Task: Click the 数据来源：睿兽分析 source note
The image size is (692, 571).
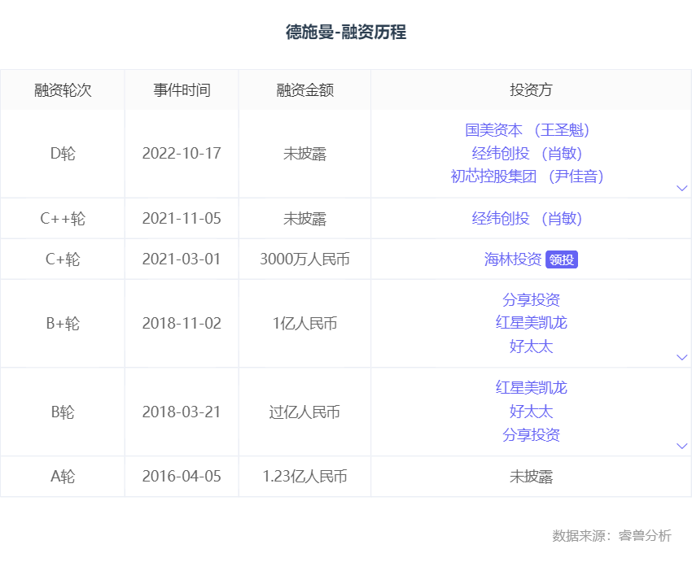Action: pos(611,536)
